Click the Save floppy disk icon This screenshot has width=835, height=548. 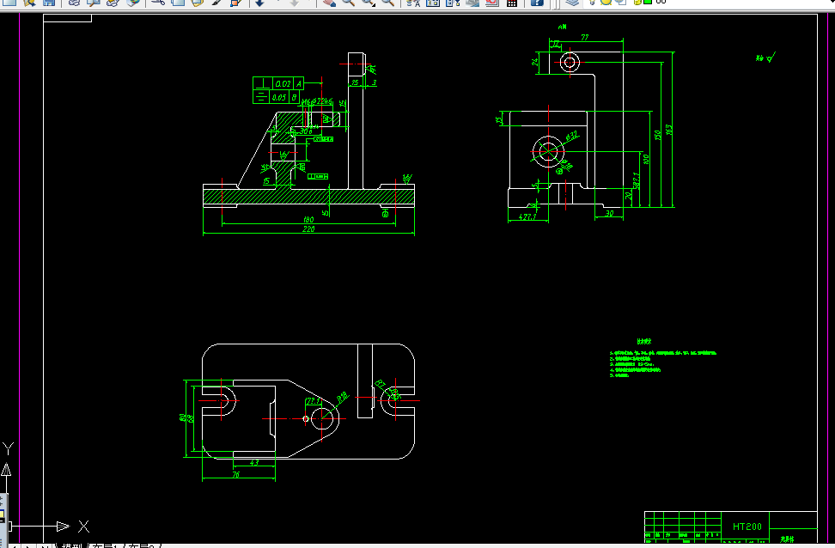click(x=49, y=2)
